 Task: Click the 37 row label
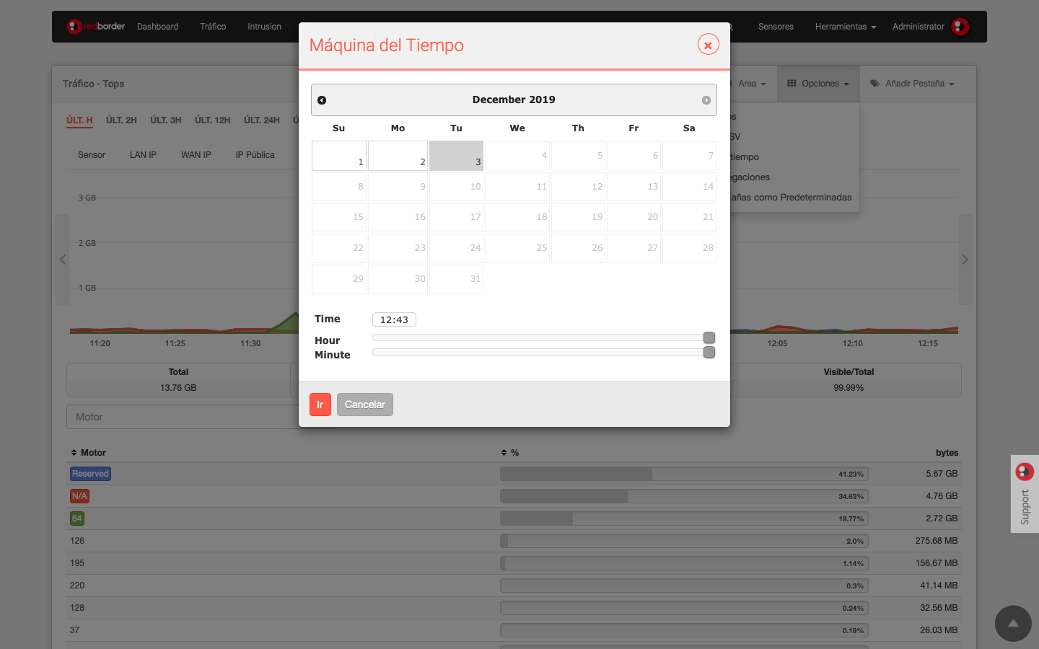(75, 630)
